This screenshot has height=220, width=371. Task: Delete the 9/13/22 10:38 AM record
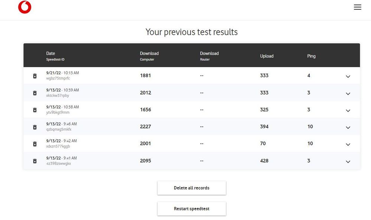coord(35,110)
